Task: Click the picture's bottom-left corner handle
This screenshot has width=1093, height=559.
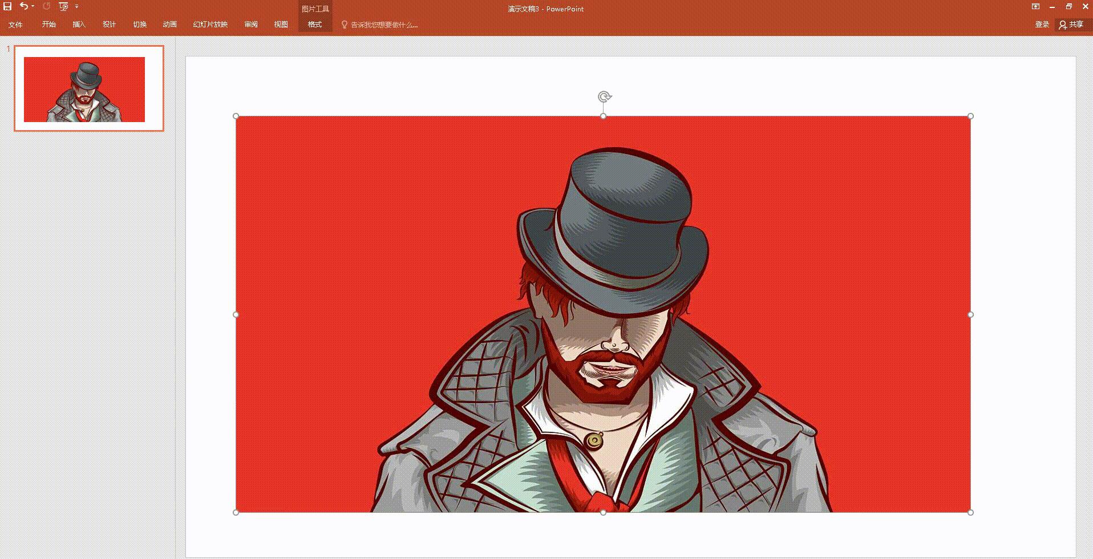Action: click(236, 512)
